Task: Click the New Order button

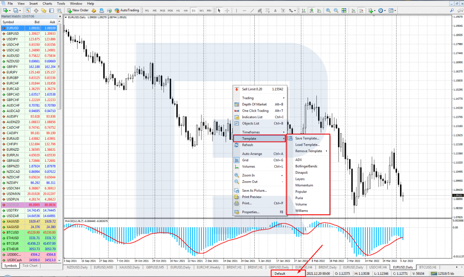Action: (78, 11)
